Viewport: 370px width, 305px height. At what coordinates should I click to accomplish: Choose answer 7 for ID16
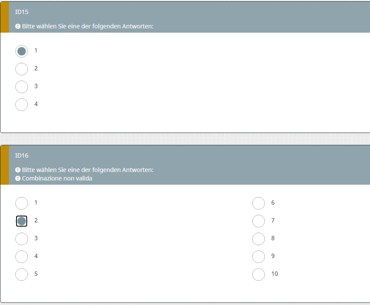coord(259,221)
